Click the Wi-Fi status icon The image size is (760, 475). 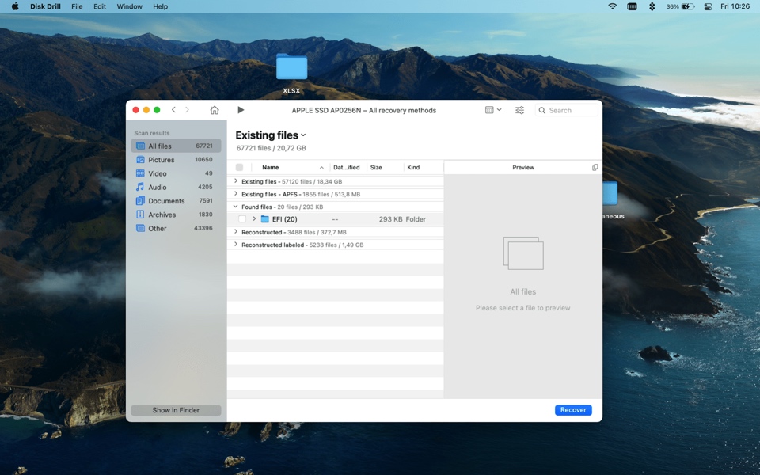point(613,6)
